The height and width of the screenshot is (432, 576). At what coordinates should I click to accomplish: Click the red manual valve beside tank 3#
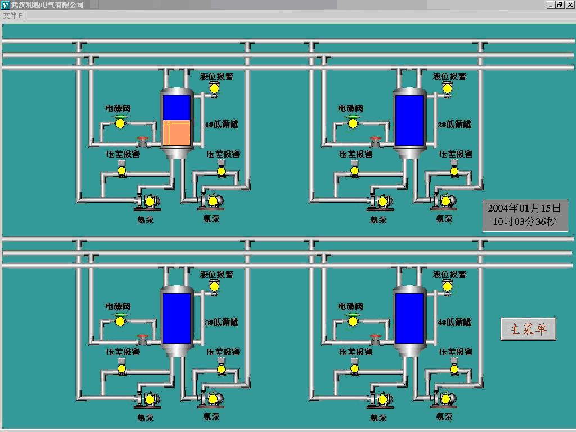click(143, 339)
